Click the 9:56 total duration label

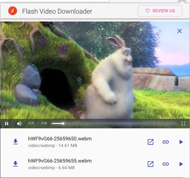(x=44, y=123)
